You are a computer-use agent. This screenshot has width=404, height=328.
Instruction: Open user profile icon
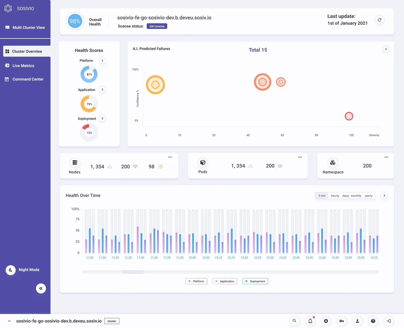point(357,321)
